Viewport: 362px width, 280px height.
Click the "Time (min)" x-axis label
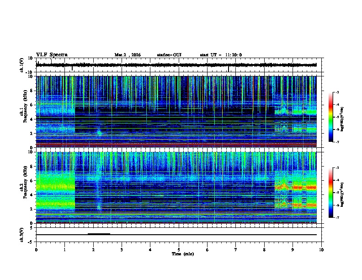click(183, 254)
